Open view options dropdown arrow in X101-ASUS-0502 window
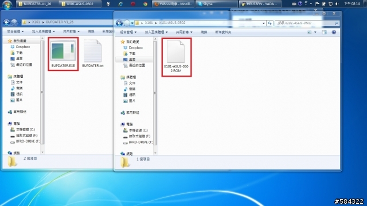Image resolution: width=367 pixels, height=206 pixels. coord(315,32)
